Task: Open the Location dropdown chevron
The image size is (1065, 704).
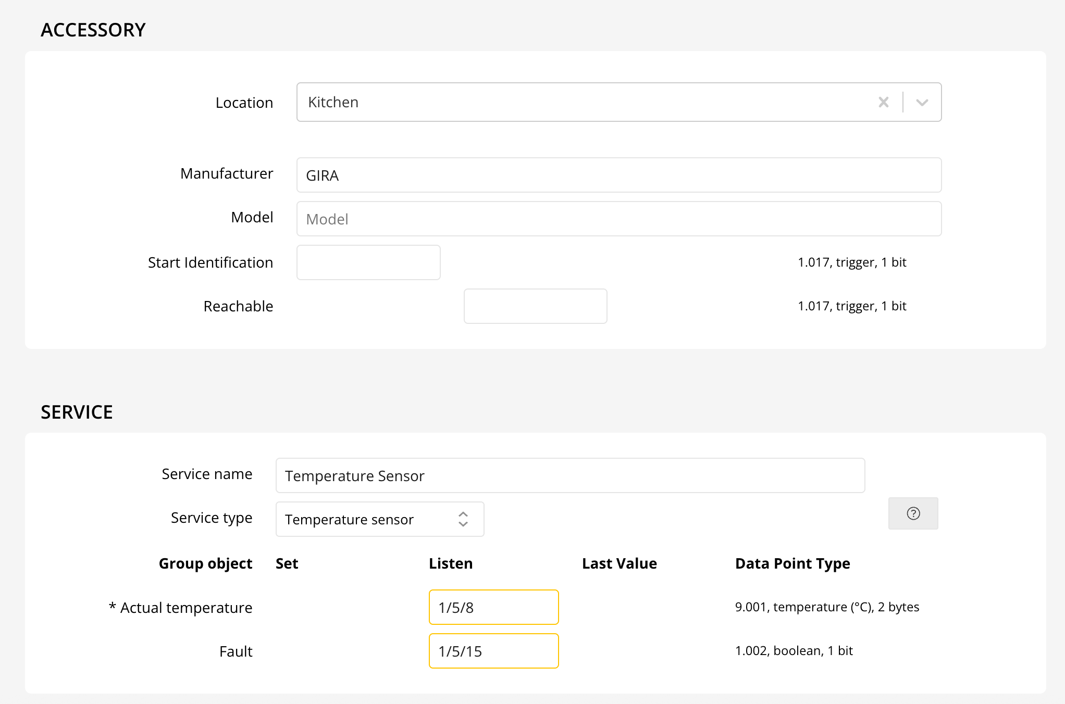Action: 922,102
